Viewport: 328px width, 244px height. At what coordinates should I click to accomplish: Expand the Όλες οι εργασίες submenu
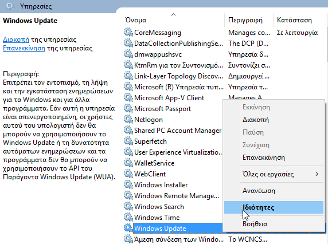274,174
